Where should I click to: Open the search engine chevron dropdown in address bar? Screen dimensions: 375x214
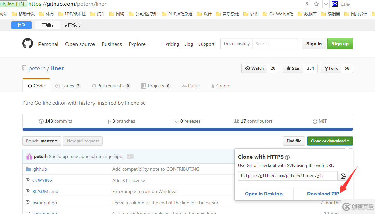point(326,4)
